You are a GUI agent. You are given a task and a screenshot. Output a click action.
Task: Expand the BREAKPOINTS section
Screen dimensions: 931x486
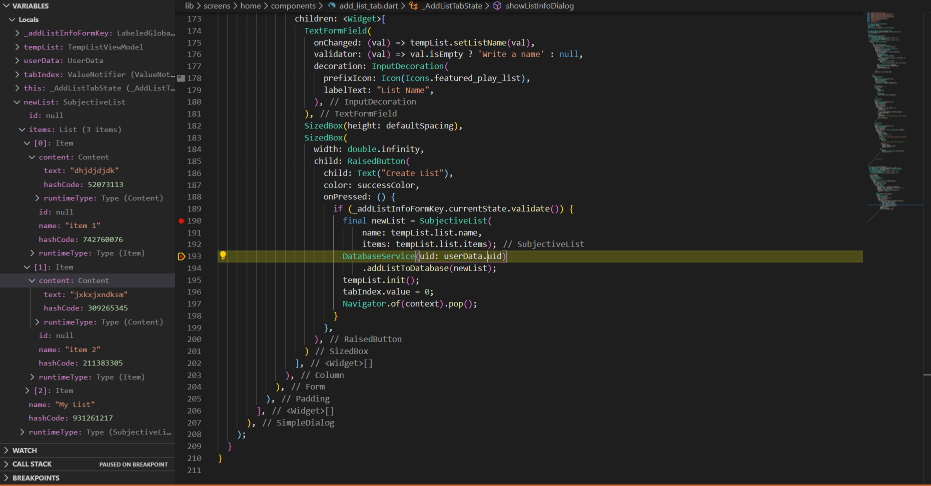click(x=36, y=478)
